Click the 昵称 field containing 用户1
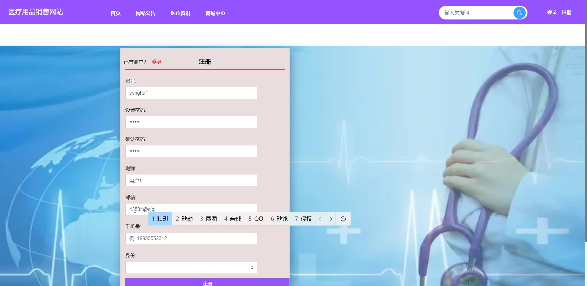The image size is (587, 286). pyautogui.click(x=191, y=180)
